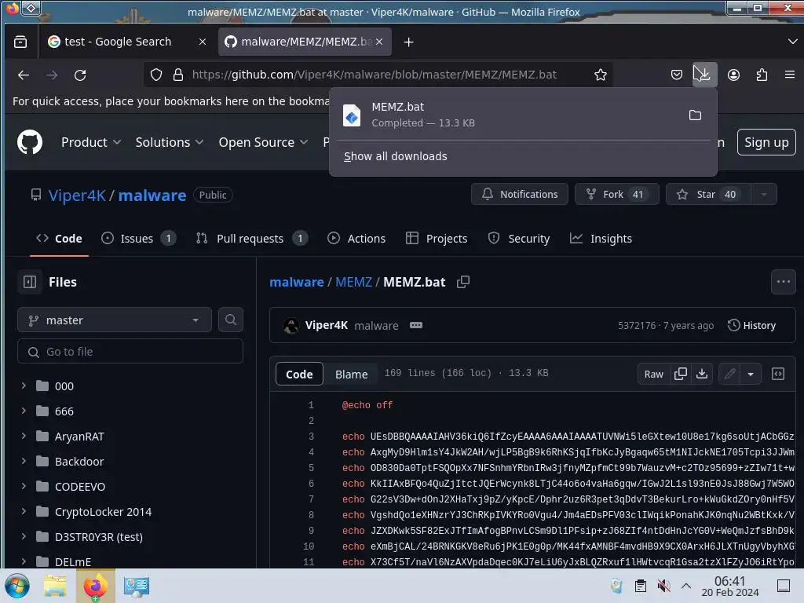Star the malware repository

click(708, 195)
